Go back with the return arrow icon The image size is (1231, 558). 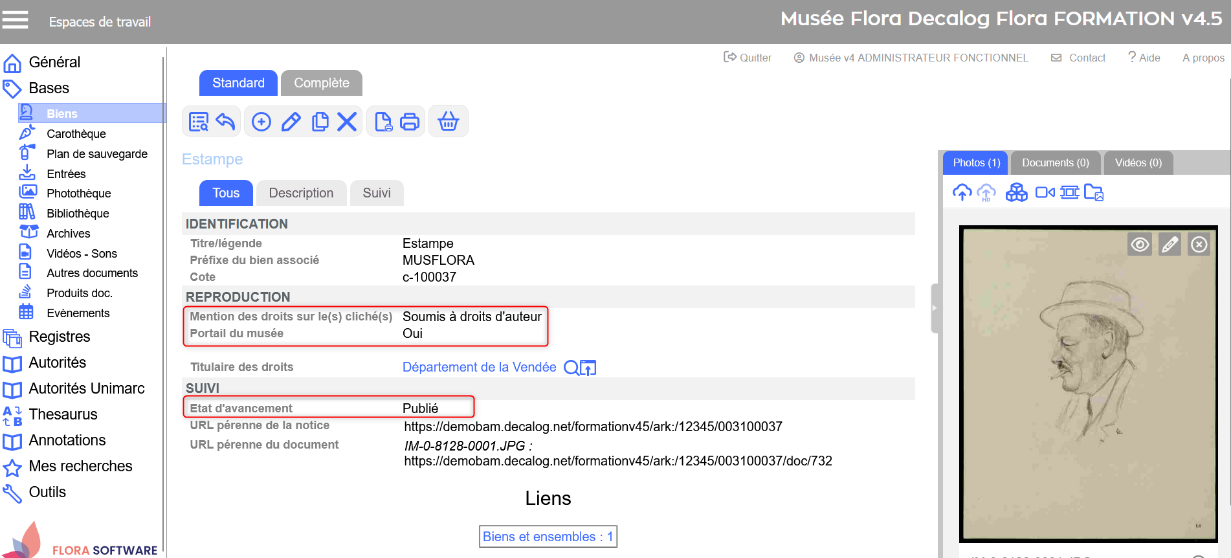[225, 122]
